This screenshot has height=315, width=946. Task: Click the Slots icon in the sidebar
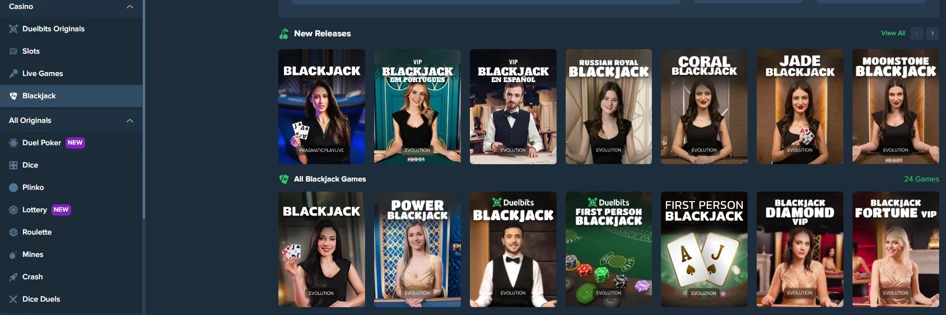(13, 51)
